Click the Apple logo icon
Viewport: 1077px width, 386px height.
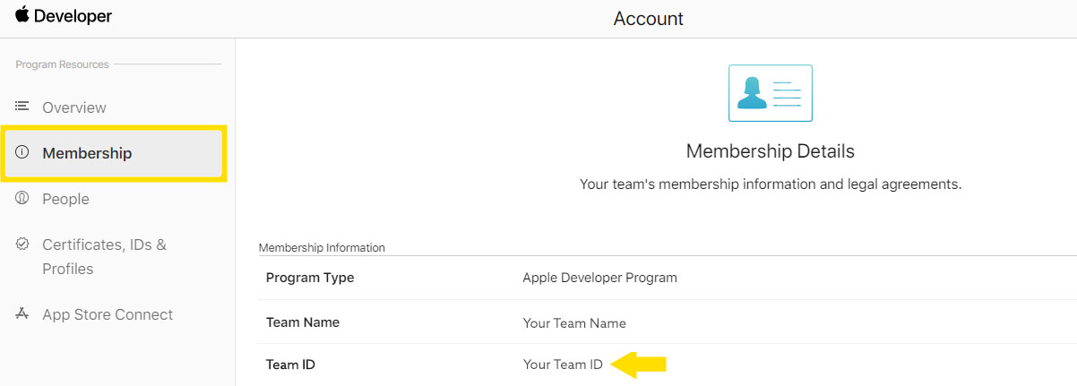22,14
